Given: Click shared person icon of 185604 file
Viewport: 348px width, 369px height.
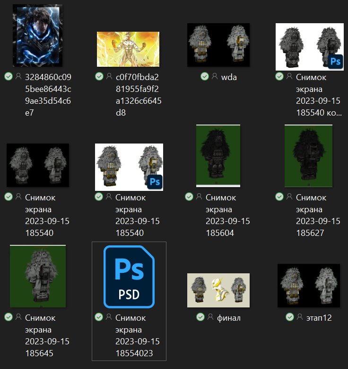Looking at the screenshot, I should [x=199, y=197].
